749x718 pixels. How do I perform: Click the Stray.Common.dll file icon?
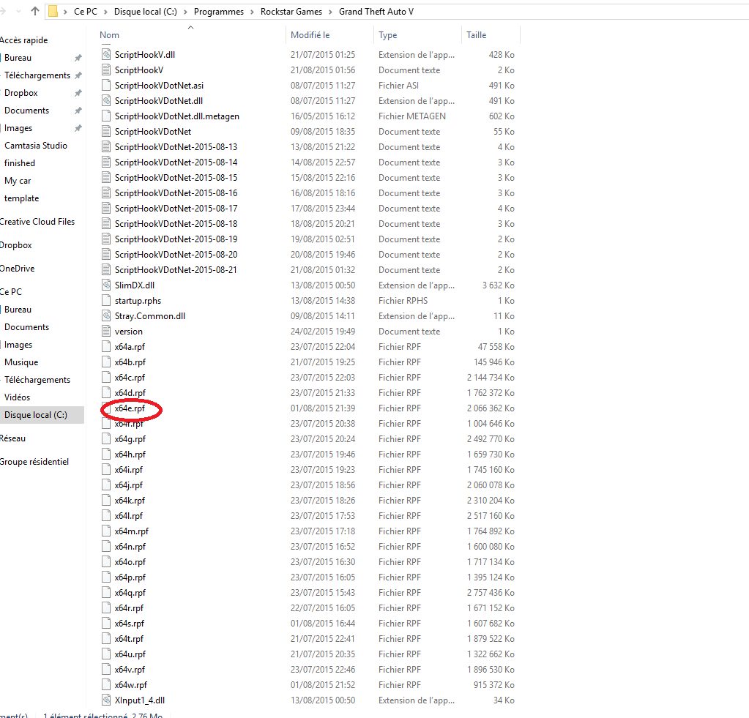pos(106,316)
